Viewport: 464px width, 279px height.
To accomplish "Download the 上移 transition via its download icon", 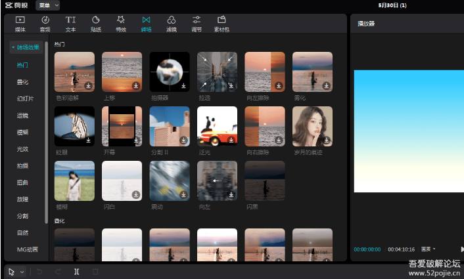I will click(x=136, y=85).
